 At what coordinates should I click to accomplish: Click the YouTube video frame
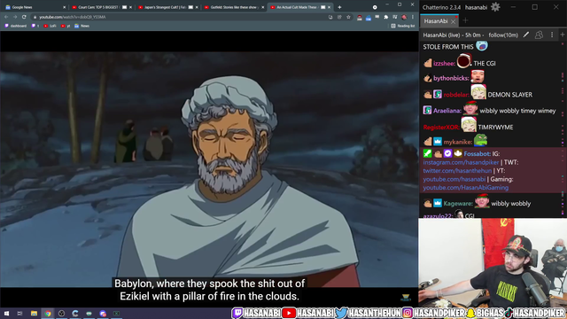tap(209, 169)
